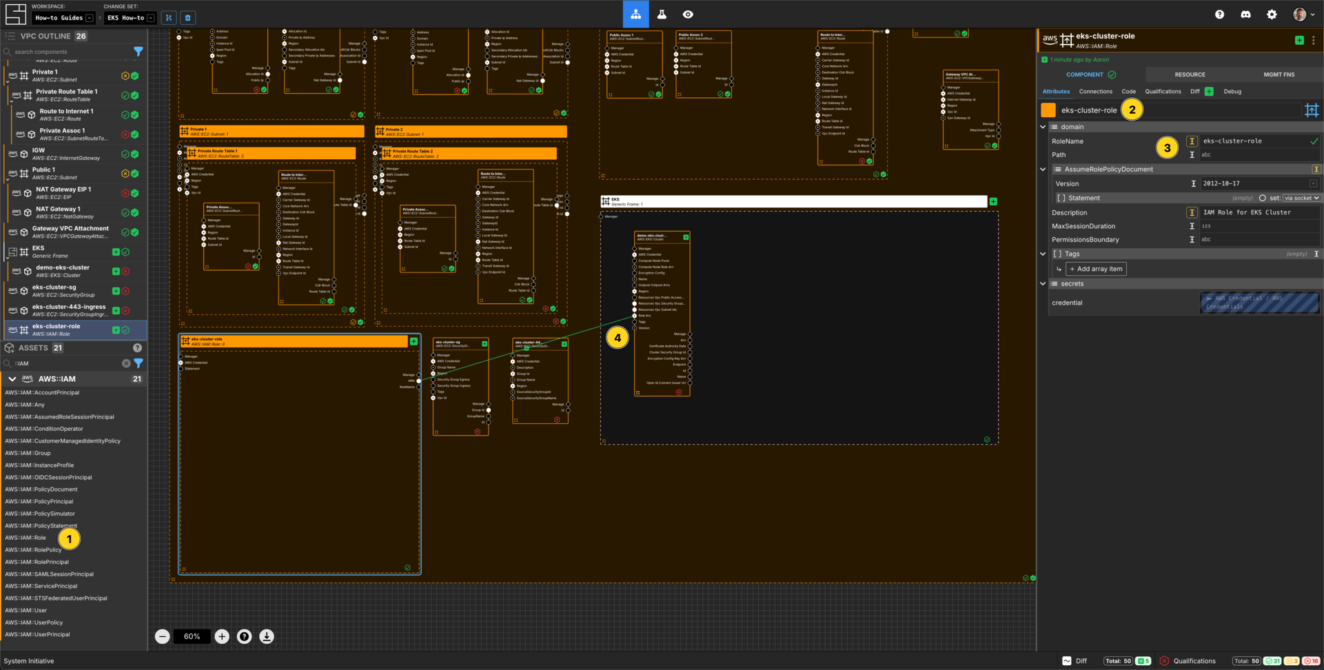The height and width of the screenshot is (670, 1324).
Task: Open the Code tab
Action: 1128,91
